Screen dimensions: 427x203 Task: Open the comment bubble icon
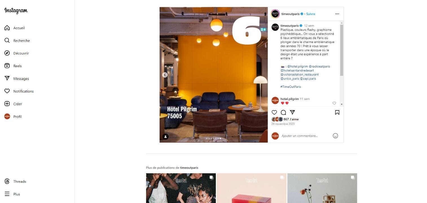[283, 112]
